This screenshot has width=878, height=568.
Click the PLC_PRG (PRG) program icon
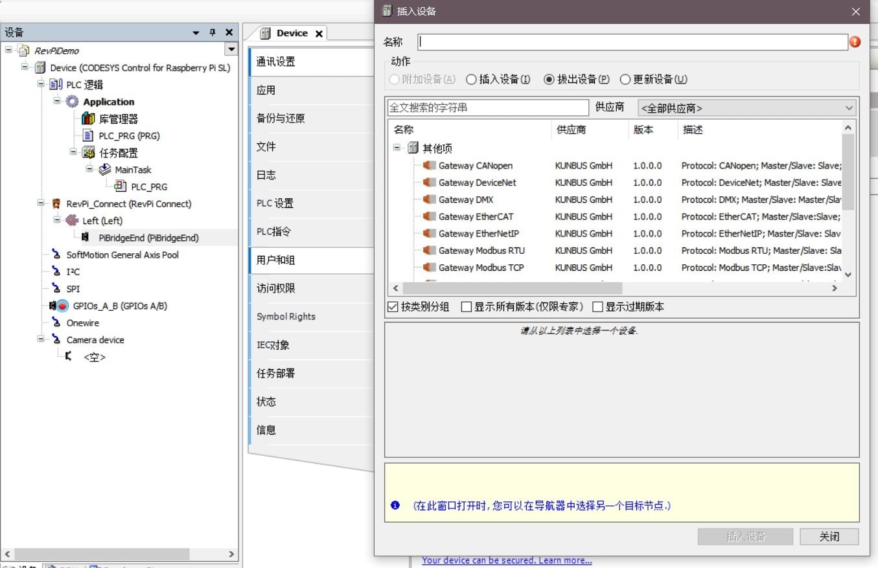(88, 135)
